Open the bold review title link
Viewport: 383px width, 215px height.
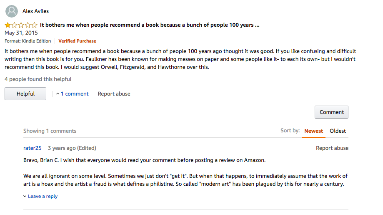click(150, 25)
